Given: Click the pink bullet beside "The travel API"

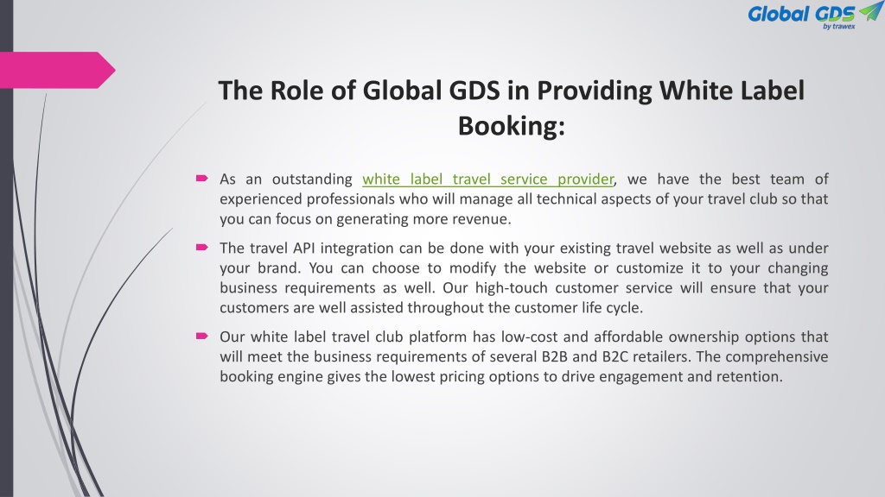Looking at the screenshot, I should pos(202,248).
